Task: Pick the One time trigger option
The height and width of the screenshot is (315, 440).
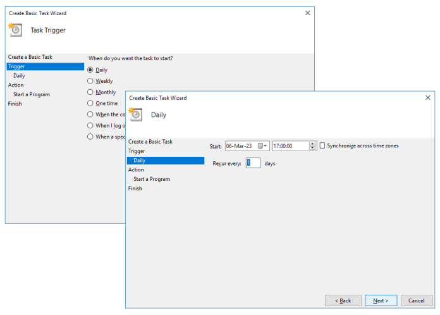Action: pyautogui.click(x=90, y=103)
